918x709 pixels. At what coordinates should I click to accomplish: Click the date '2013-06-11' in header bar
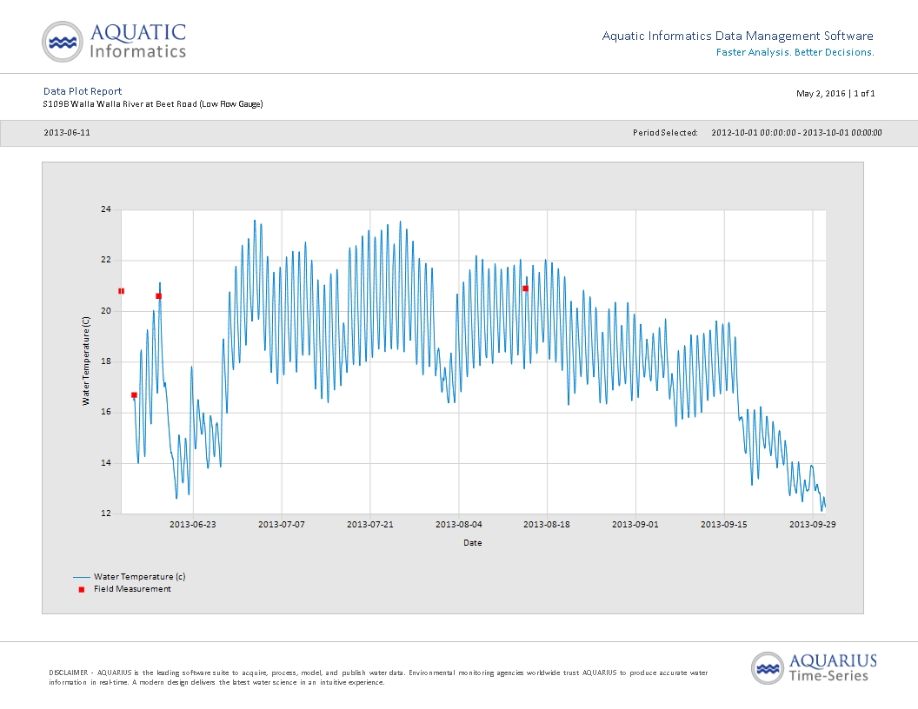(x=67, y=133)
